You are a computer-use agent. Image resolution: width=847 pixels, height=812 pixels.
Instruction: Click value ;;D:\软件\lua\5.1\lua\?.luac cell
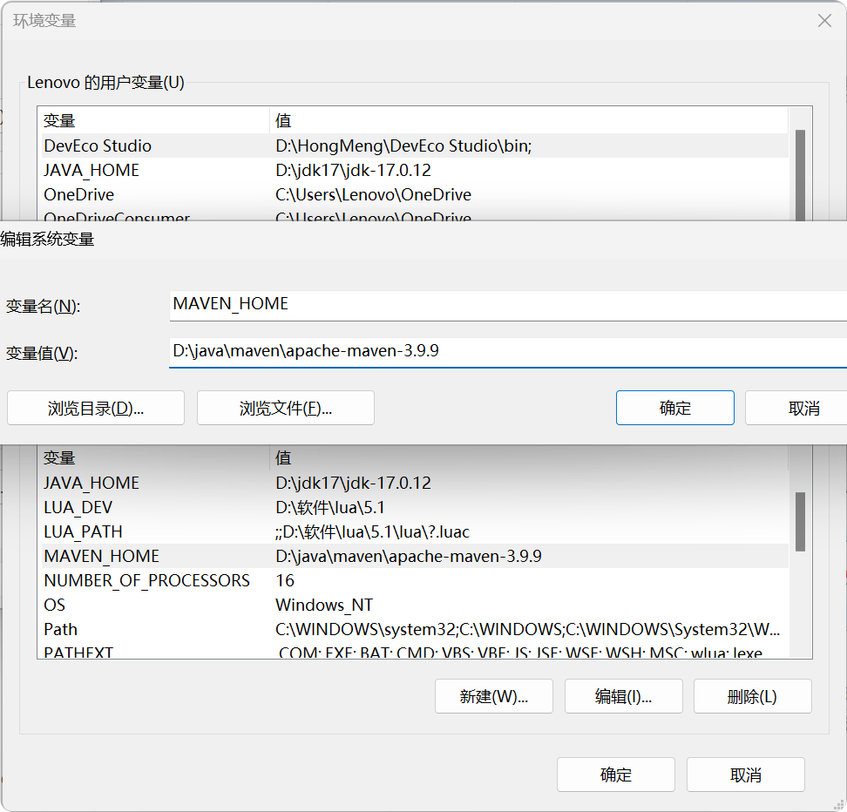point(372,531)
